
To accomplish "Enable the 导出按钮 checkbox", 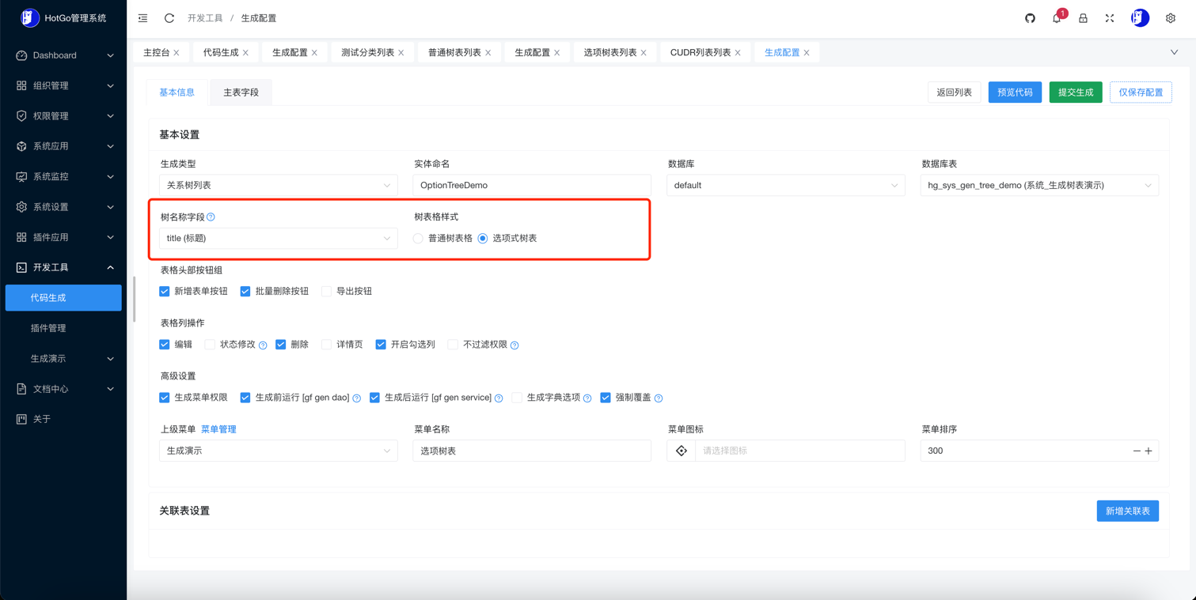I will [326, 292].
